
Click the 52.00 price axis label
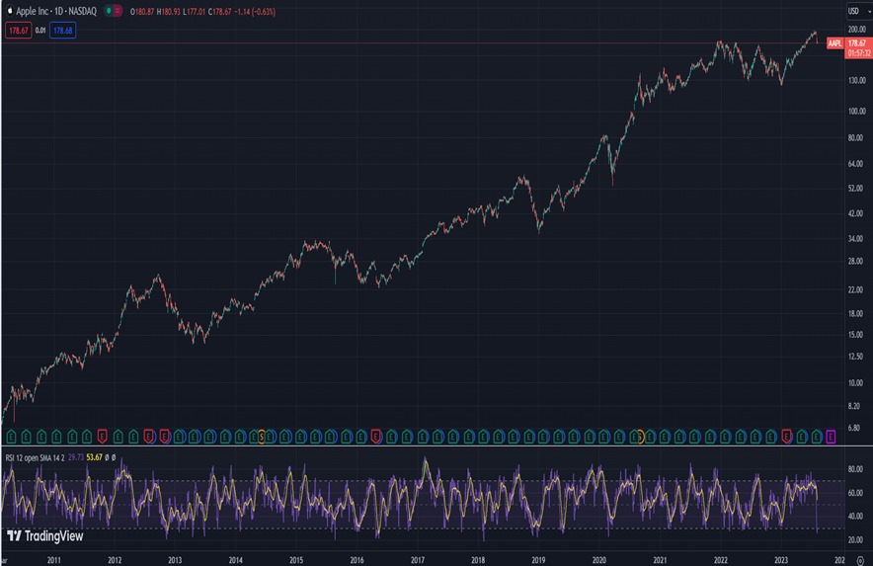pos(855,189)
